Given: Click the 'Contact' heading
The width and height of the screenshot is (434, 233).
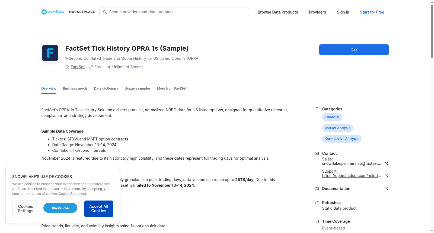Looking at the screenshot, I should [x=329, y=153].
